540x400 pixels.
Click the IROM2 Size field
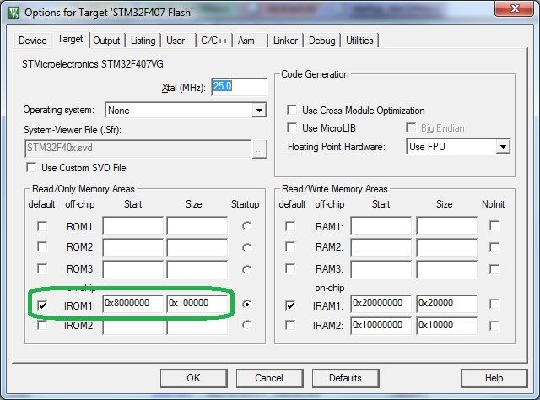pyautogui.click(x=197, y=326)
